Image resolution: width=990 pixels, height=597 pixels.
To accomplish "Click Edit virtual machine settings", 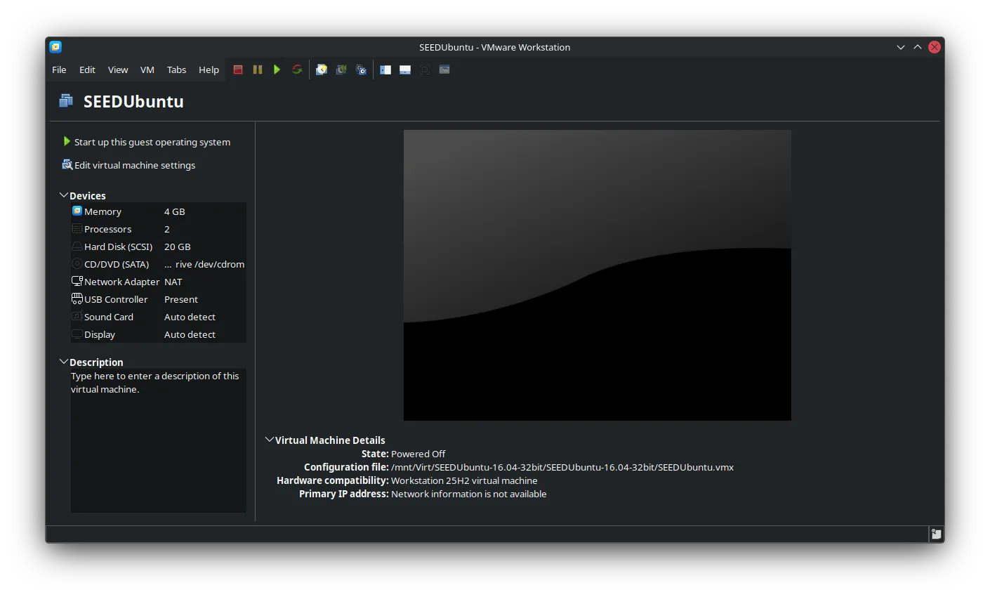I will [x=135, y=165].
